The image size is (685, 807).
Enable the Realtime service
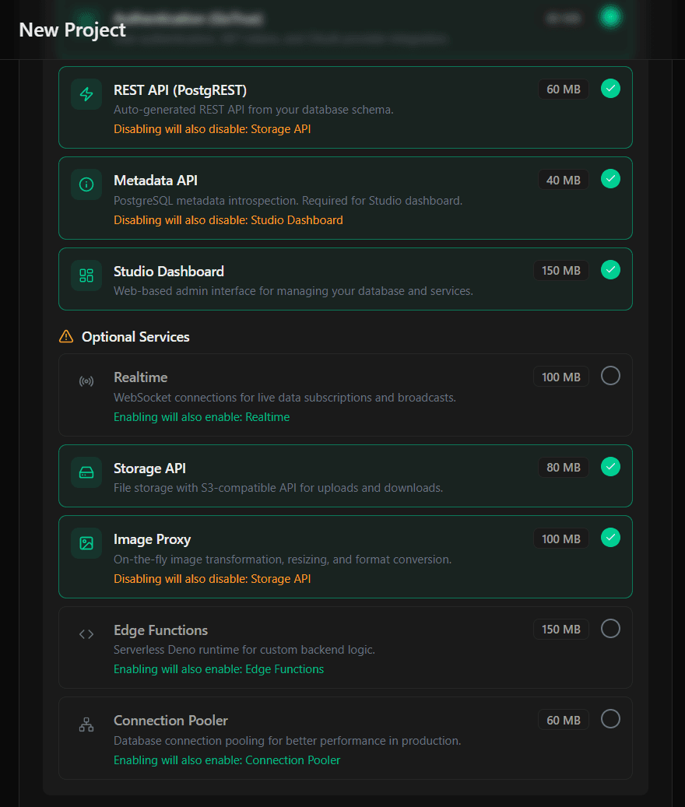click(x=610, y=375)
